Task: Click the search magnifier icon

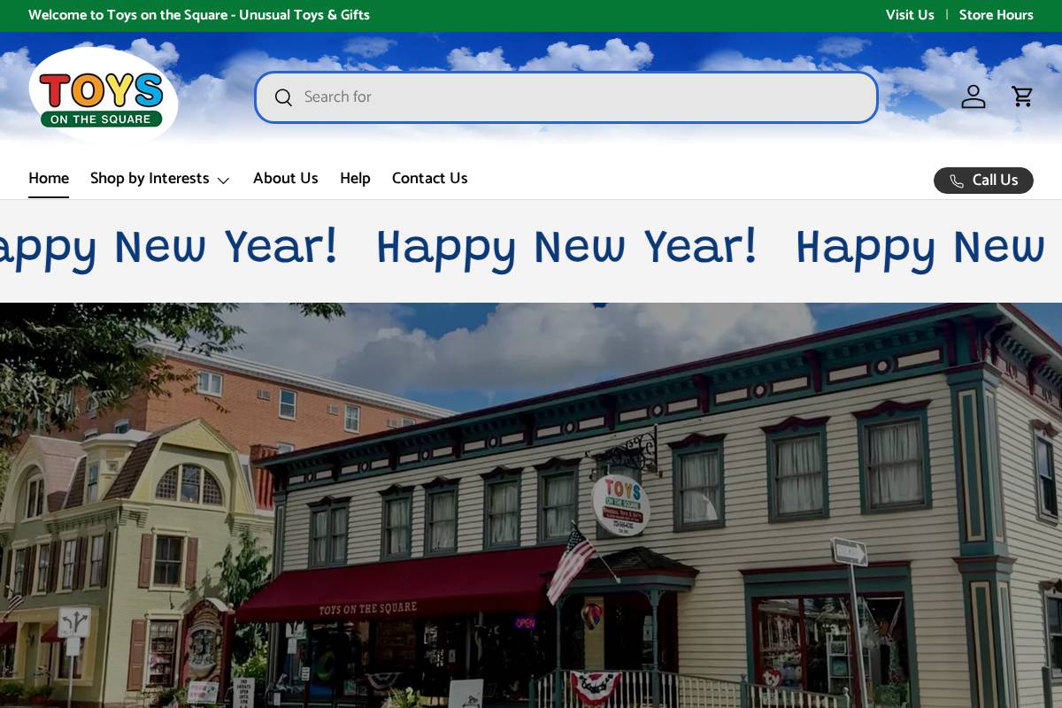Action: point(283,97)
